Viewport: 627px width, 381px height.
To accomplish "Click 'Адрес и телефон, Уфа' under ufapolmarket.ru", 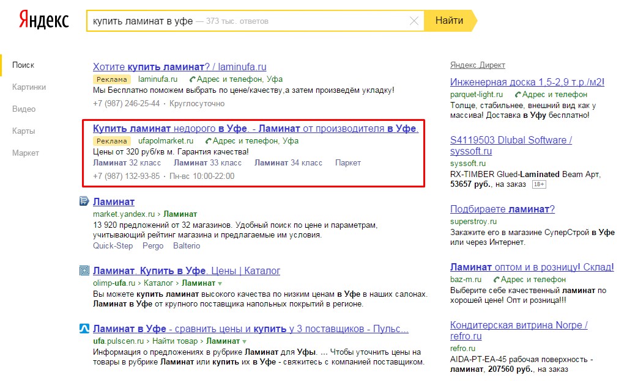I will point(256,141).
